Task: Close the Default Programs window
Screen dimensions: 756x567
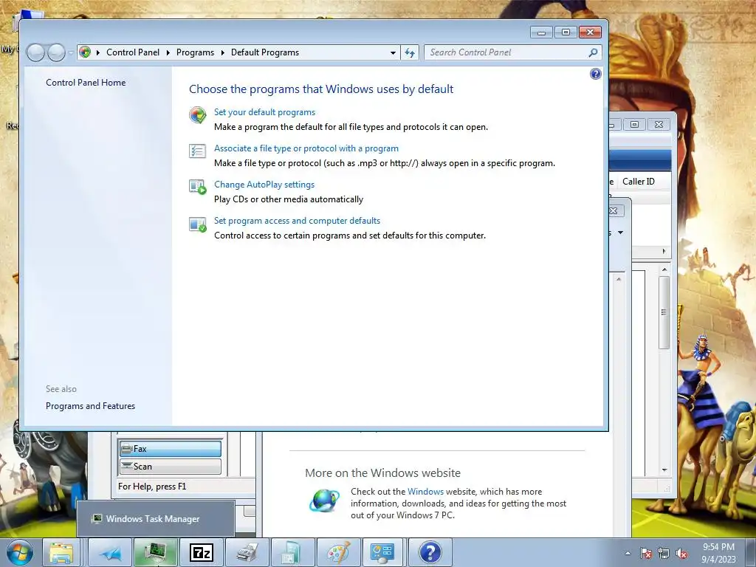Action: [590, 32]
